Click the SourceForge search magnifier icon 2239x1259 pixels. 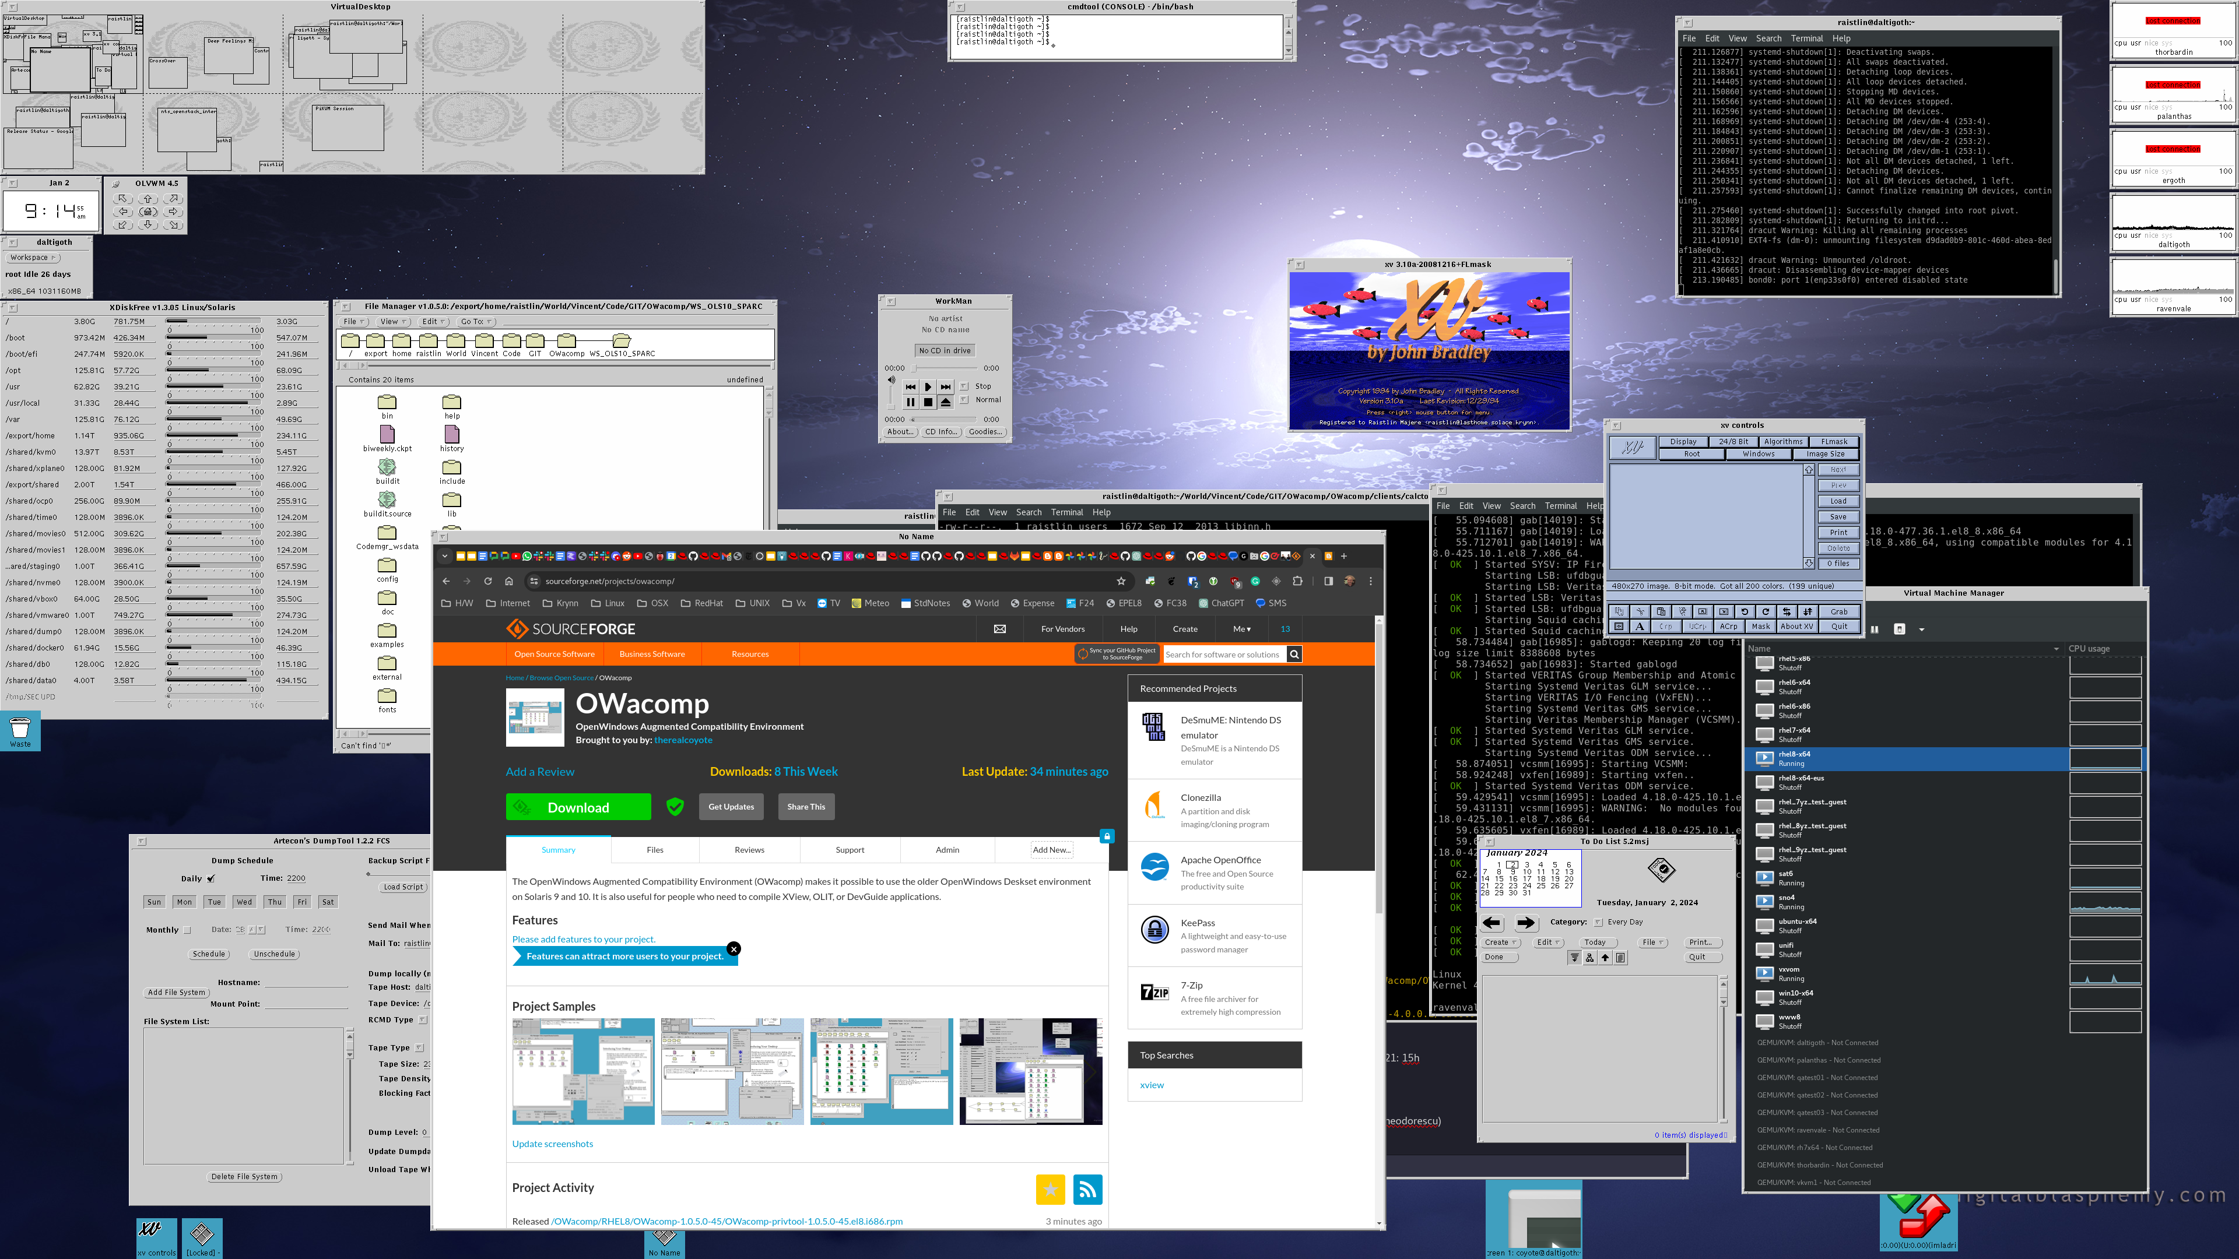point(1294,654)
